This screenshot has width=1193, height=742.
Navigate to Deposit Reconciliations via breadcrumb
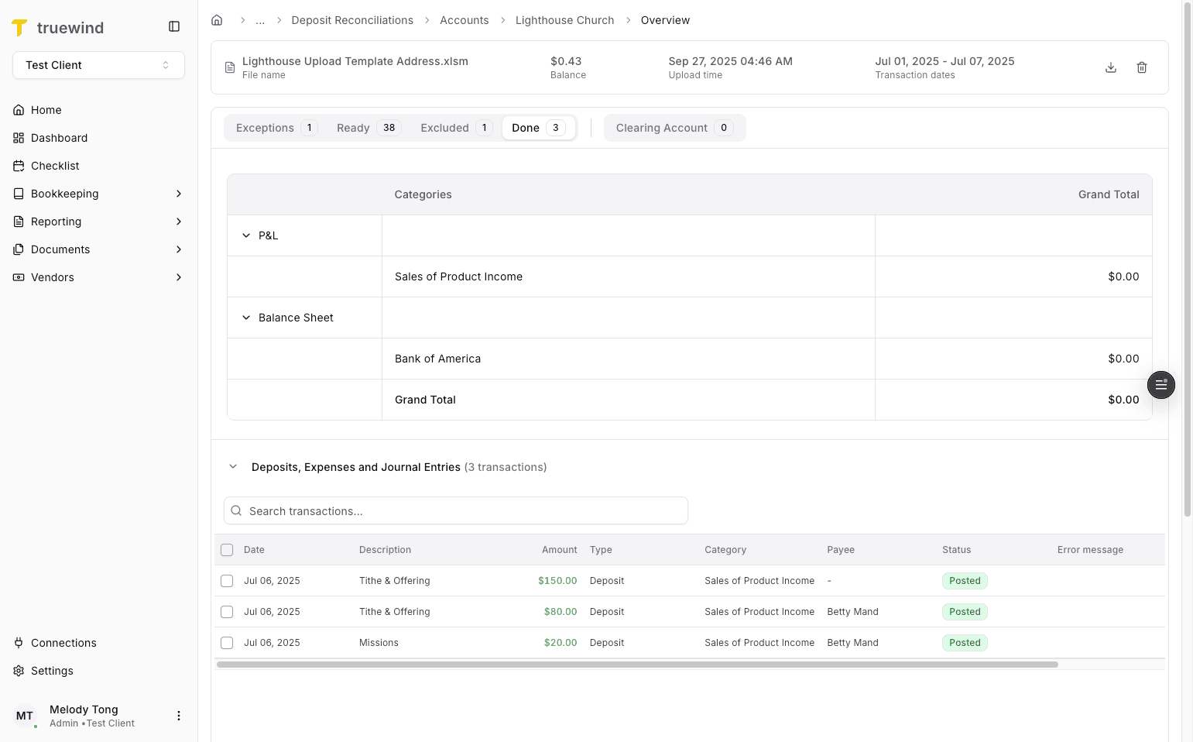pos(352,19)
